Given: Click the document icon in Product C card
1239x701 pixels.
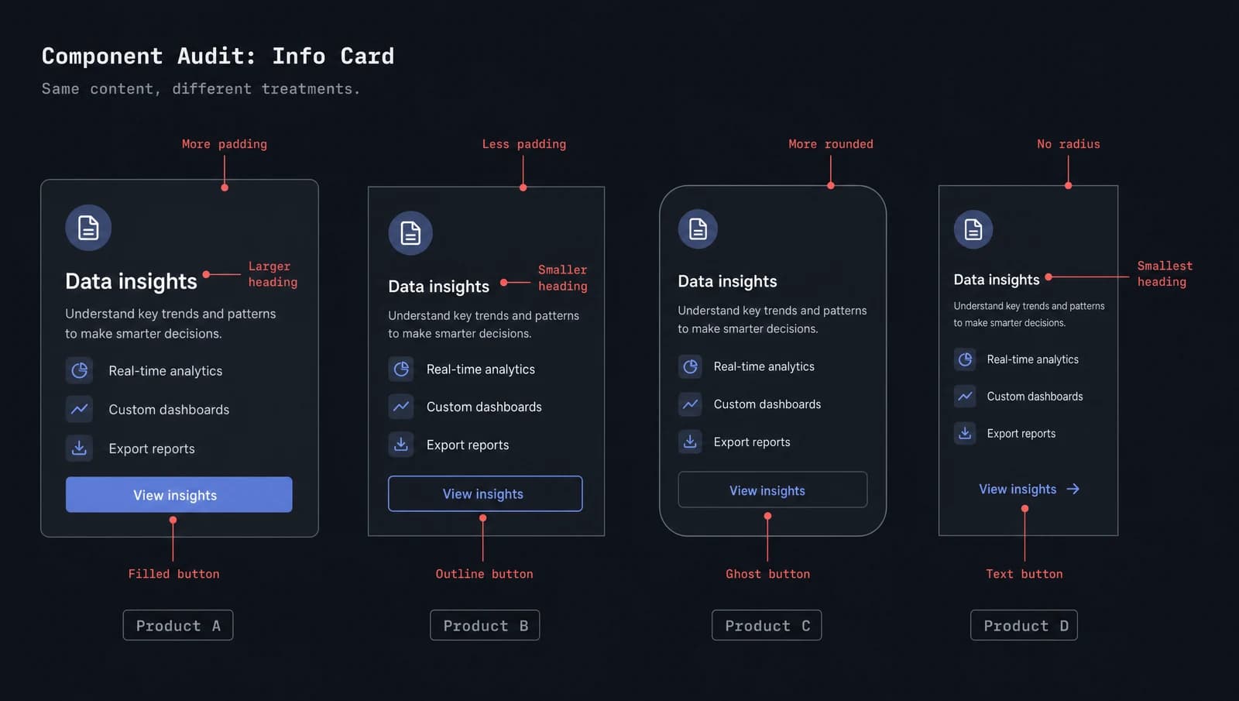Looking at the screenshot, I should [698, 229].
